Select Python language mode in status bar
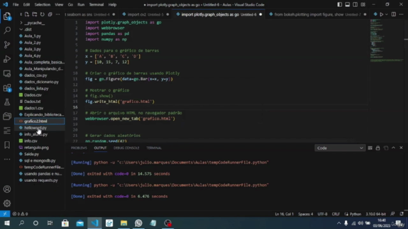The width and height of the screenshot is (408, 229). click(355, 214)
